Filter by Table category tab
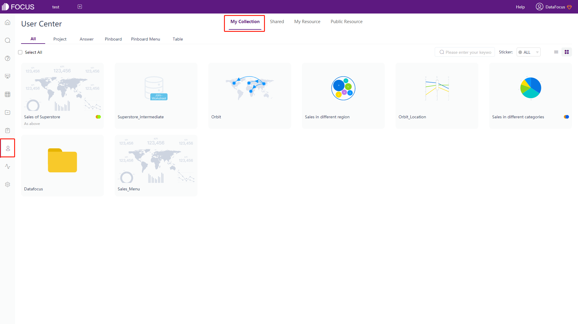Screen dimensions: 578x324 coord(178,39)
